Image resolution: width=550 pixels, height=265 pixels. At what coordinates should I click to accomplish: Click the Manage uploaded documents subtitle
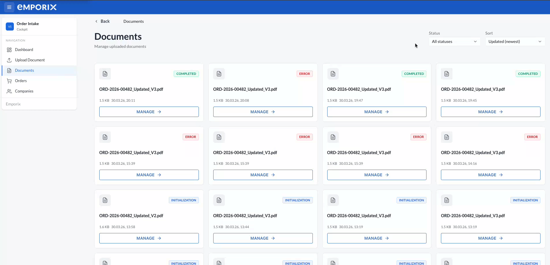point(120,46)
